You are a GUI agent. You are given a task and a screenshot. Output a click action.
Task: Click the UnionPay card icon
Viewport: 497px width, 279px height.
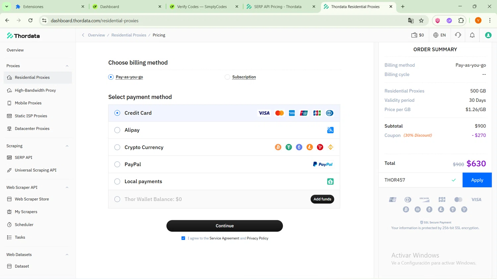(304, 113)
